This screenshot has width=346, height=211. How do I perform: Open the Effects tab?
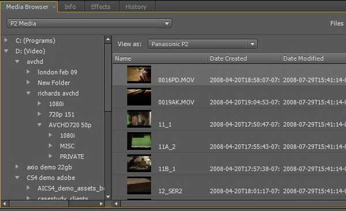[100, 7]
